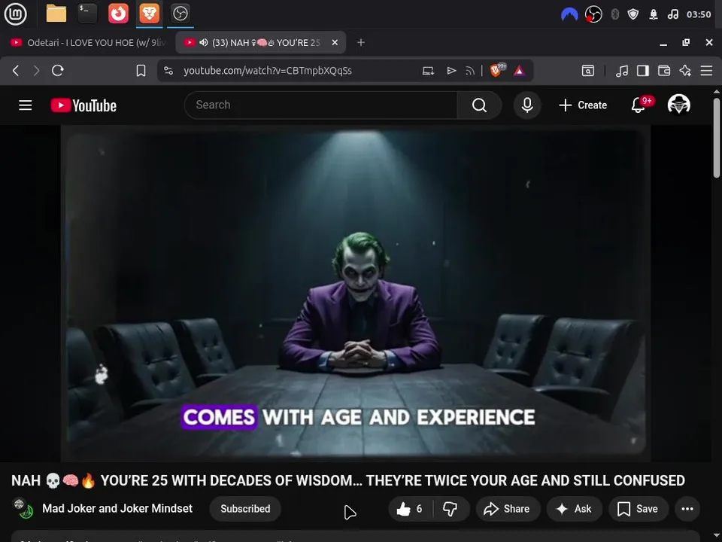Image resolution: width=722 pixels, height=542 pixels.
Task: Open the Subscribed button options
Action: 245,509
